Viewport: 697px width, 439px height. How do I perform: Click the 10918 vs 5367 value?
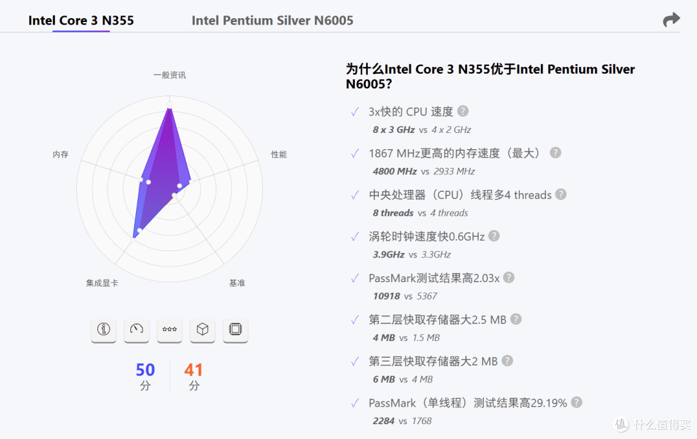(405, 296)
